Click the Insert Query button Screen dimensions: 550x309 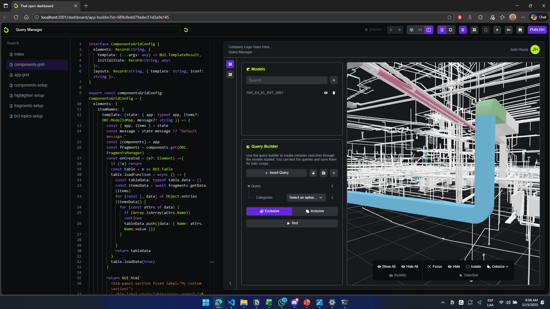pos(276,173)
